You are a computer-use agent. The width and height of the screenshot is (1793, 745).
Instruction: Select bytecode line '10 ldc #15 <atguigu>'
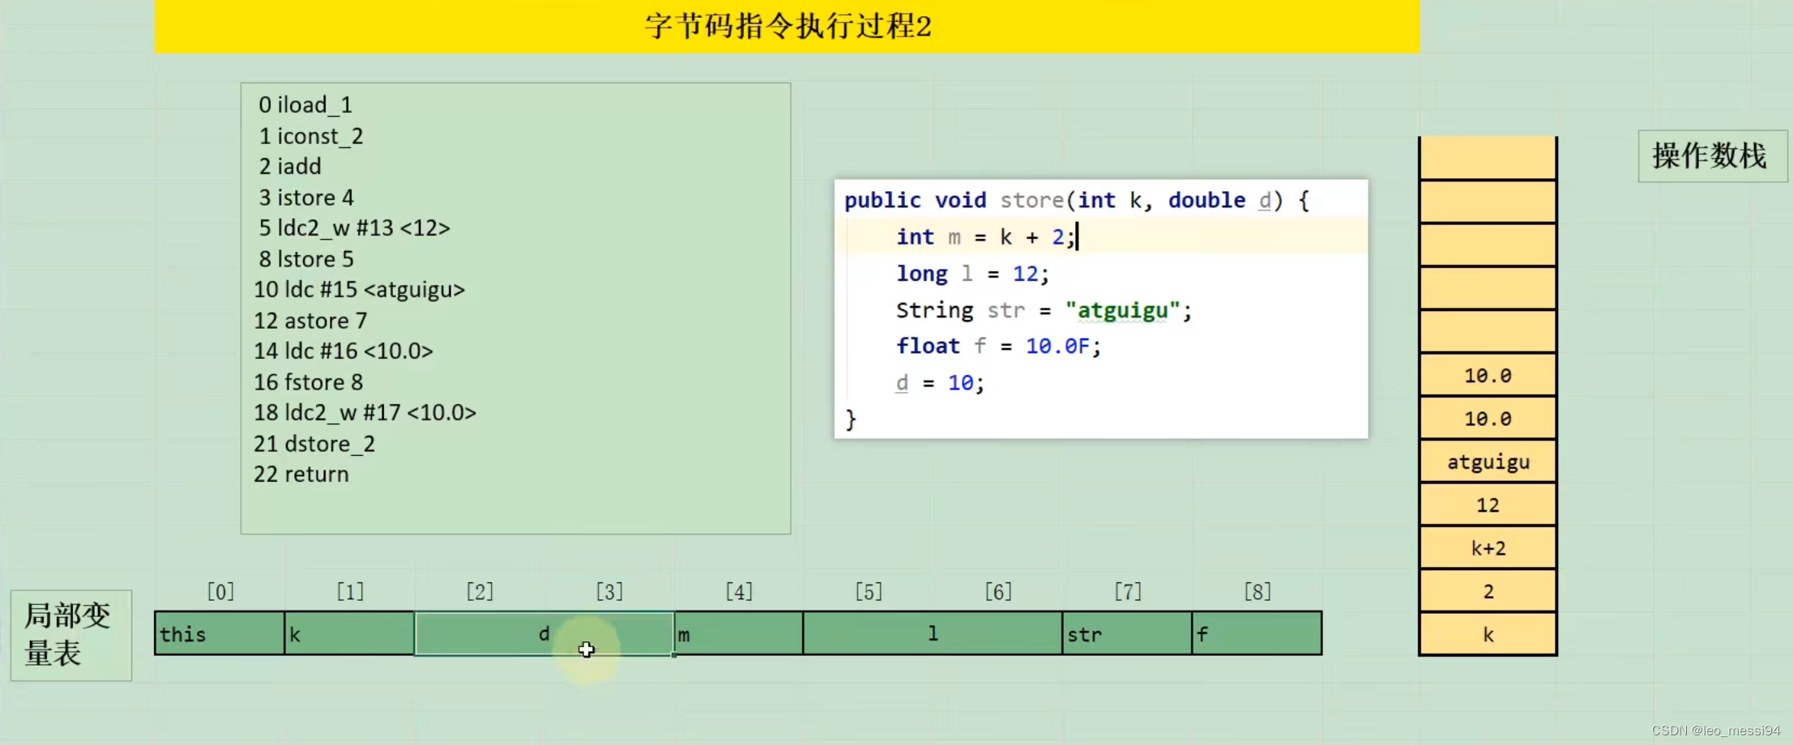[360, 290]
